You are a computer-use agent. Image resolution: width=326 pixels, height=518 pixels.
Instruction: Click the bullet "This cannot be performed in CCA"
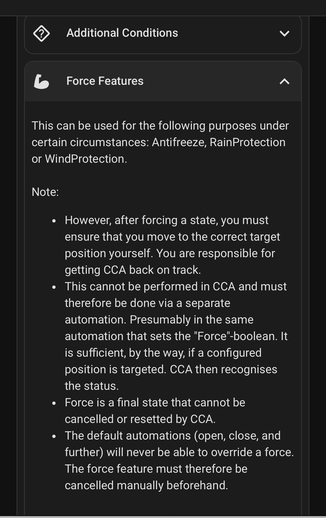[176, 287]
